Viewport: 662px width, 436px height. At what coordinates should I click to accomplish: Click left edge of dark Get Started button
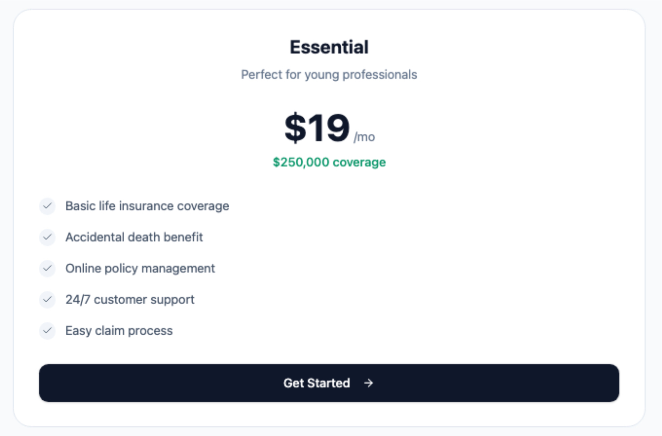coord(49,383)
